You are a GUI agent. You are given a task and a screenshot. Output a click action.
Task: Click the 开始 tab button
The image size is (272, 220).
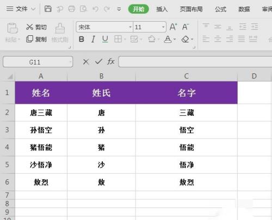pyautogui.click(x=139, y=9)
